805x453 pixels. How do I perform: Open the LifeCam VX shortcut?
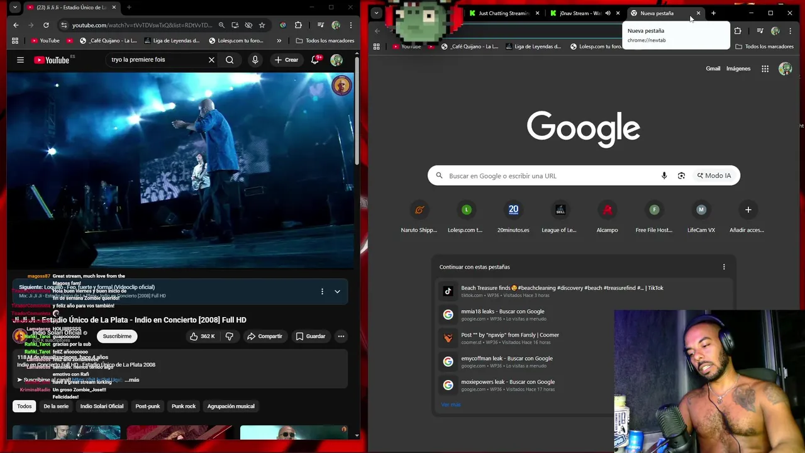tap(701, 217)
